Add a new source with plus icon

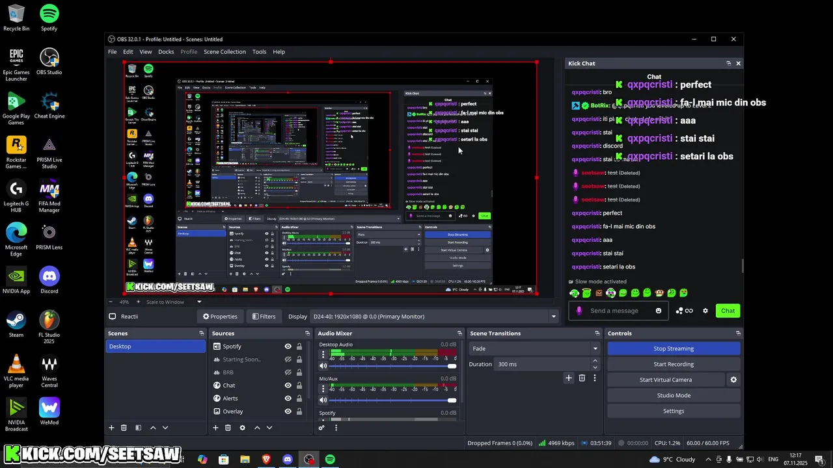click(x=215, y=428)
